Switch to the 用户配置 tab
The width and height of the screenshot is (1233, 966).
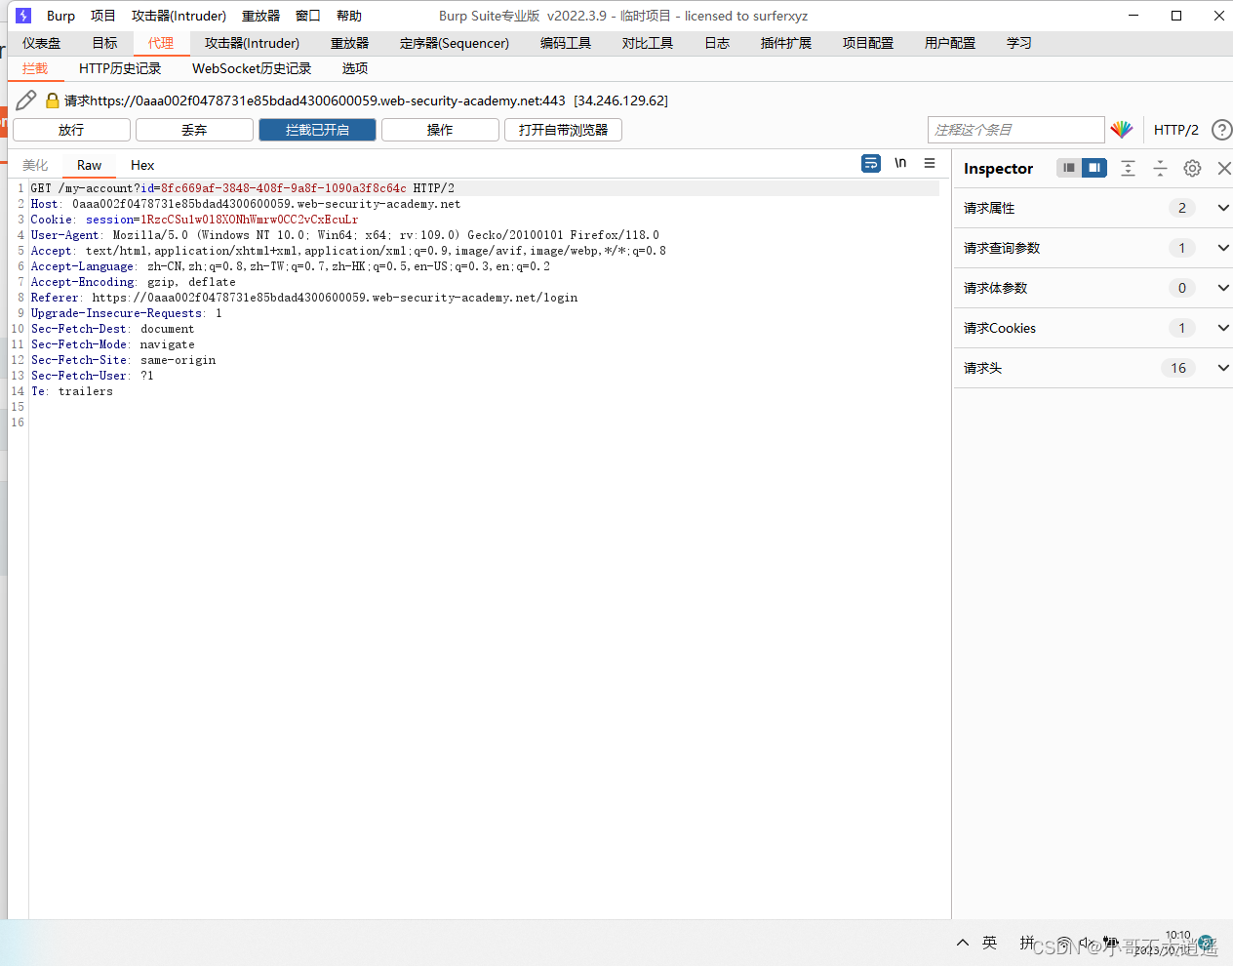950,43
